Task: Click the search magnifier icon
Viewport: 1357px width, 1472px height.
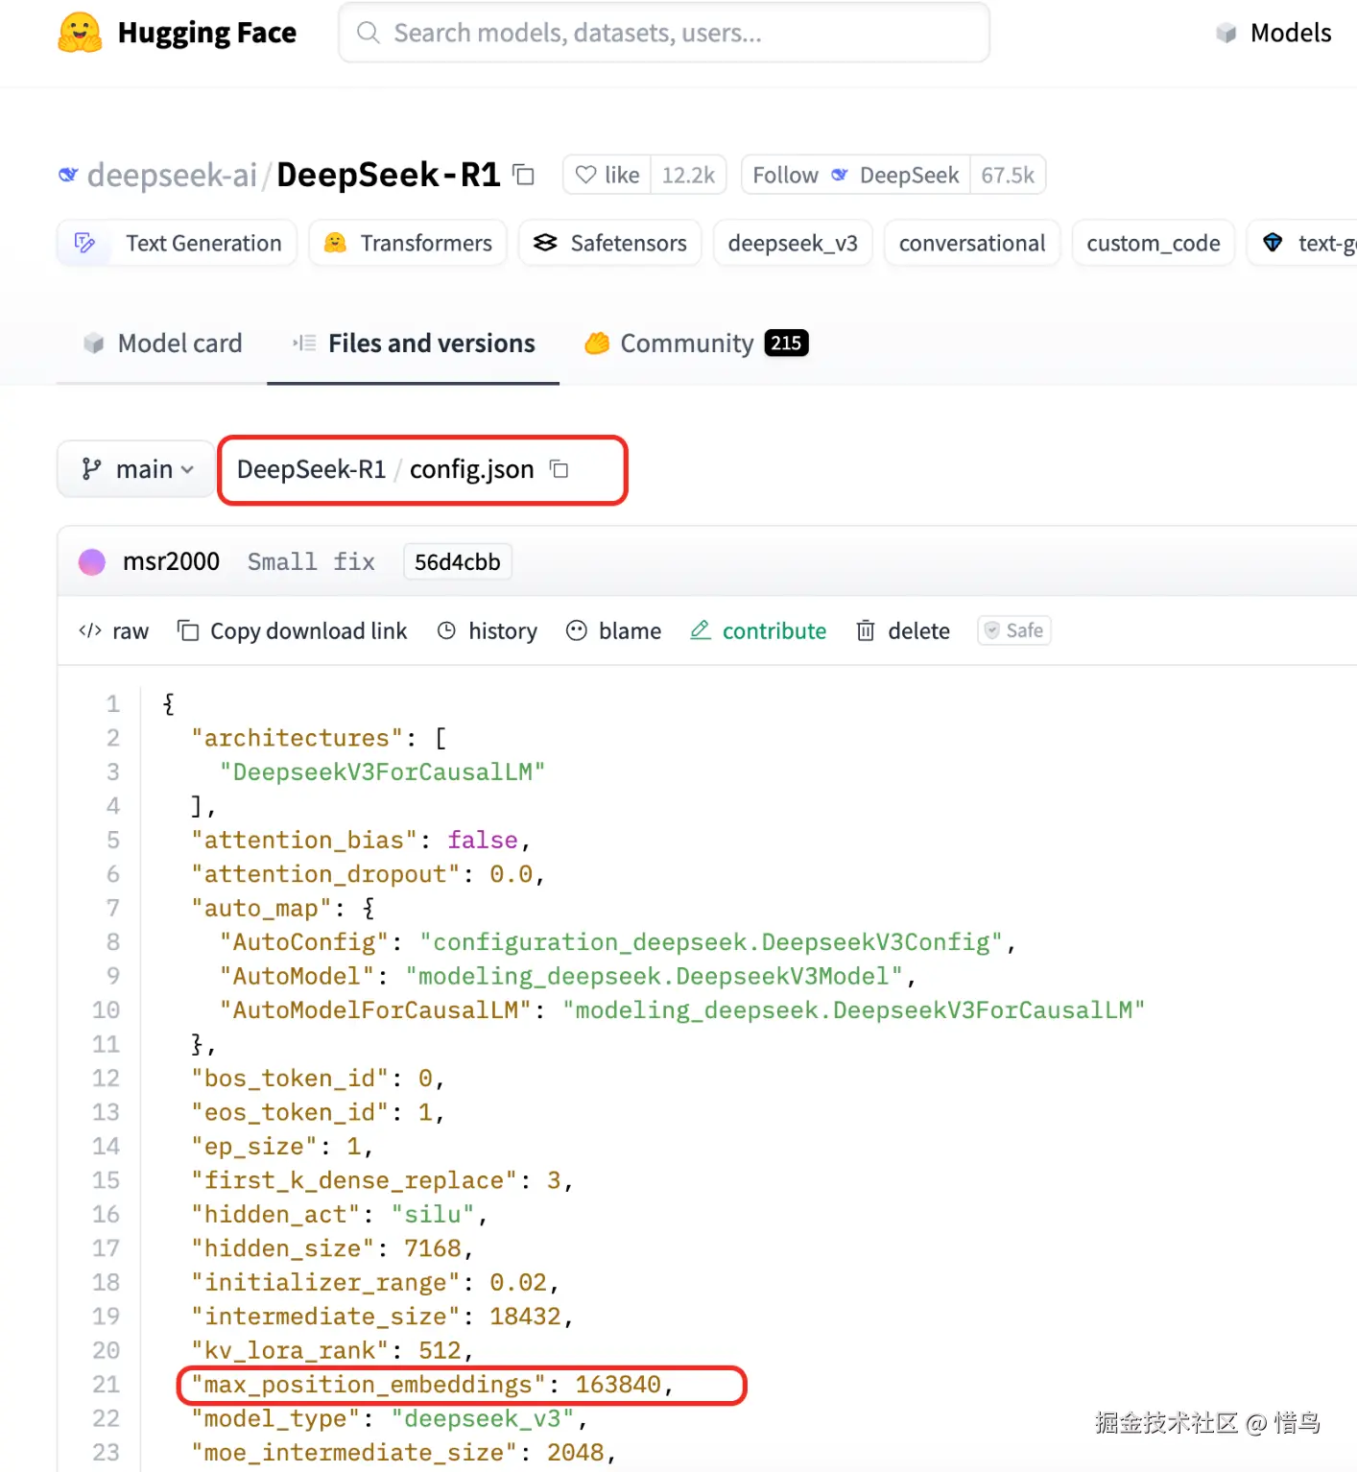Action: click(368, 33)
